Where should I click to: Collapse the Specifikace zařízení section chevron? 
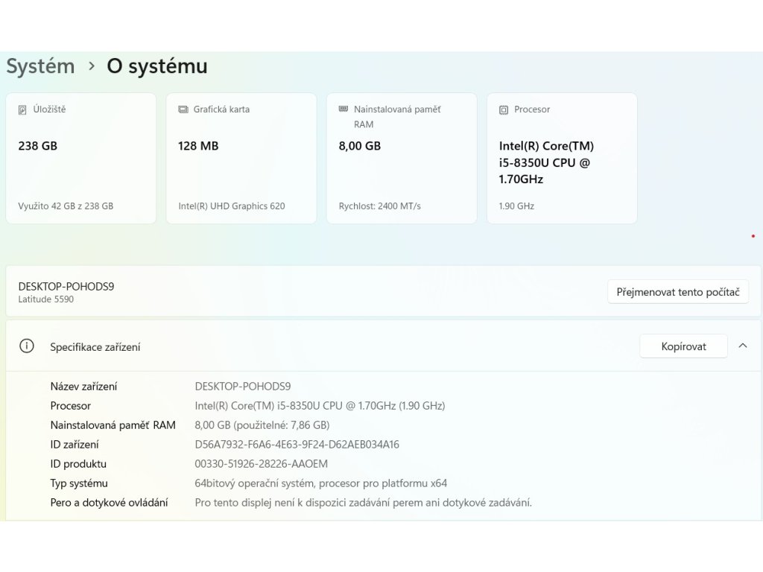point(742,346)
